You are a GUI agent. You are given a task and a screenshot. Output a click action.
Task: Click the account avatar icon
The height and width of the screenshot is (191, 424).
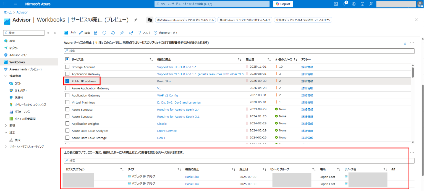420,4
